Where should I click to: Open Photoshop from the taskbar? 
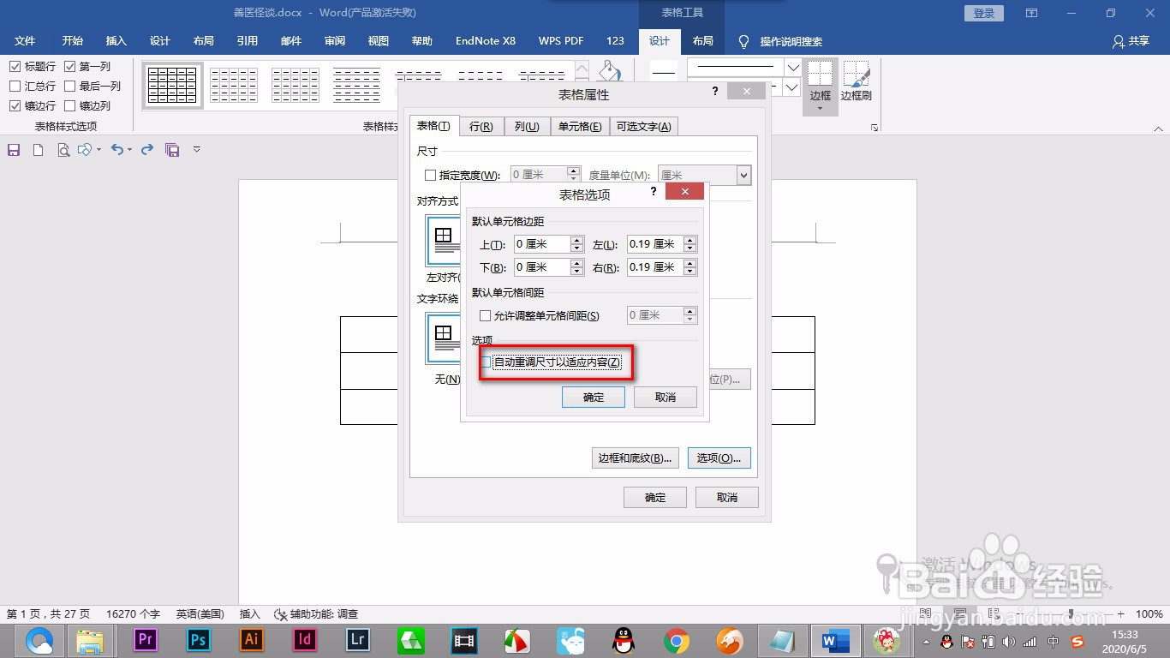pyautogui.click(x=199, y=640)
